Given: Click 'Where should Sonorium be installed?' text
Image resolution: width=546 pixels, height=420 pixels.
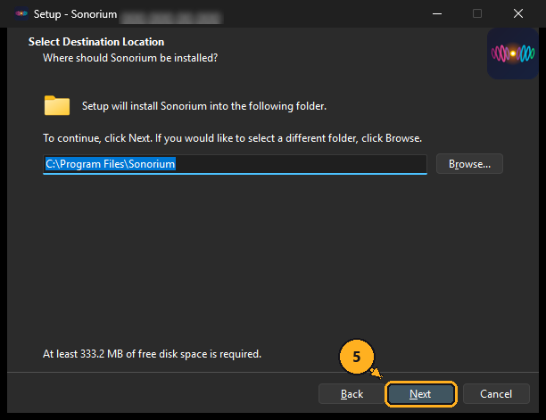Looking at the screenshot, I should 130,58.
